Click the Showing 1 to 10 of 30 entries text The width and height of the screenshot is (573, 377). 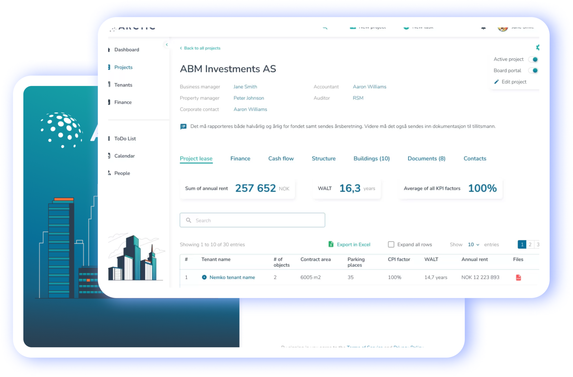(212, 245)
